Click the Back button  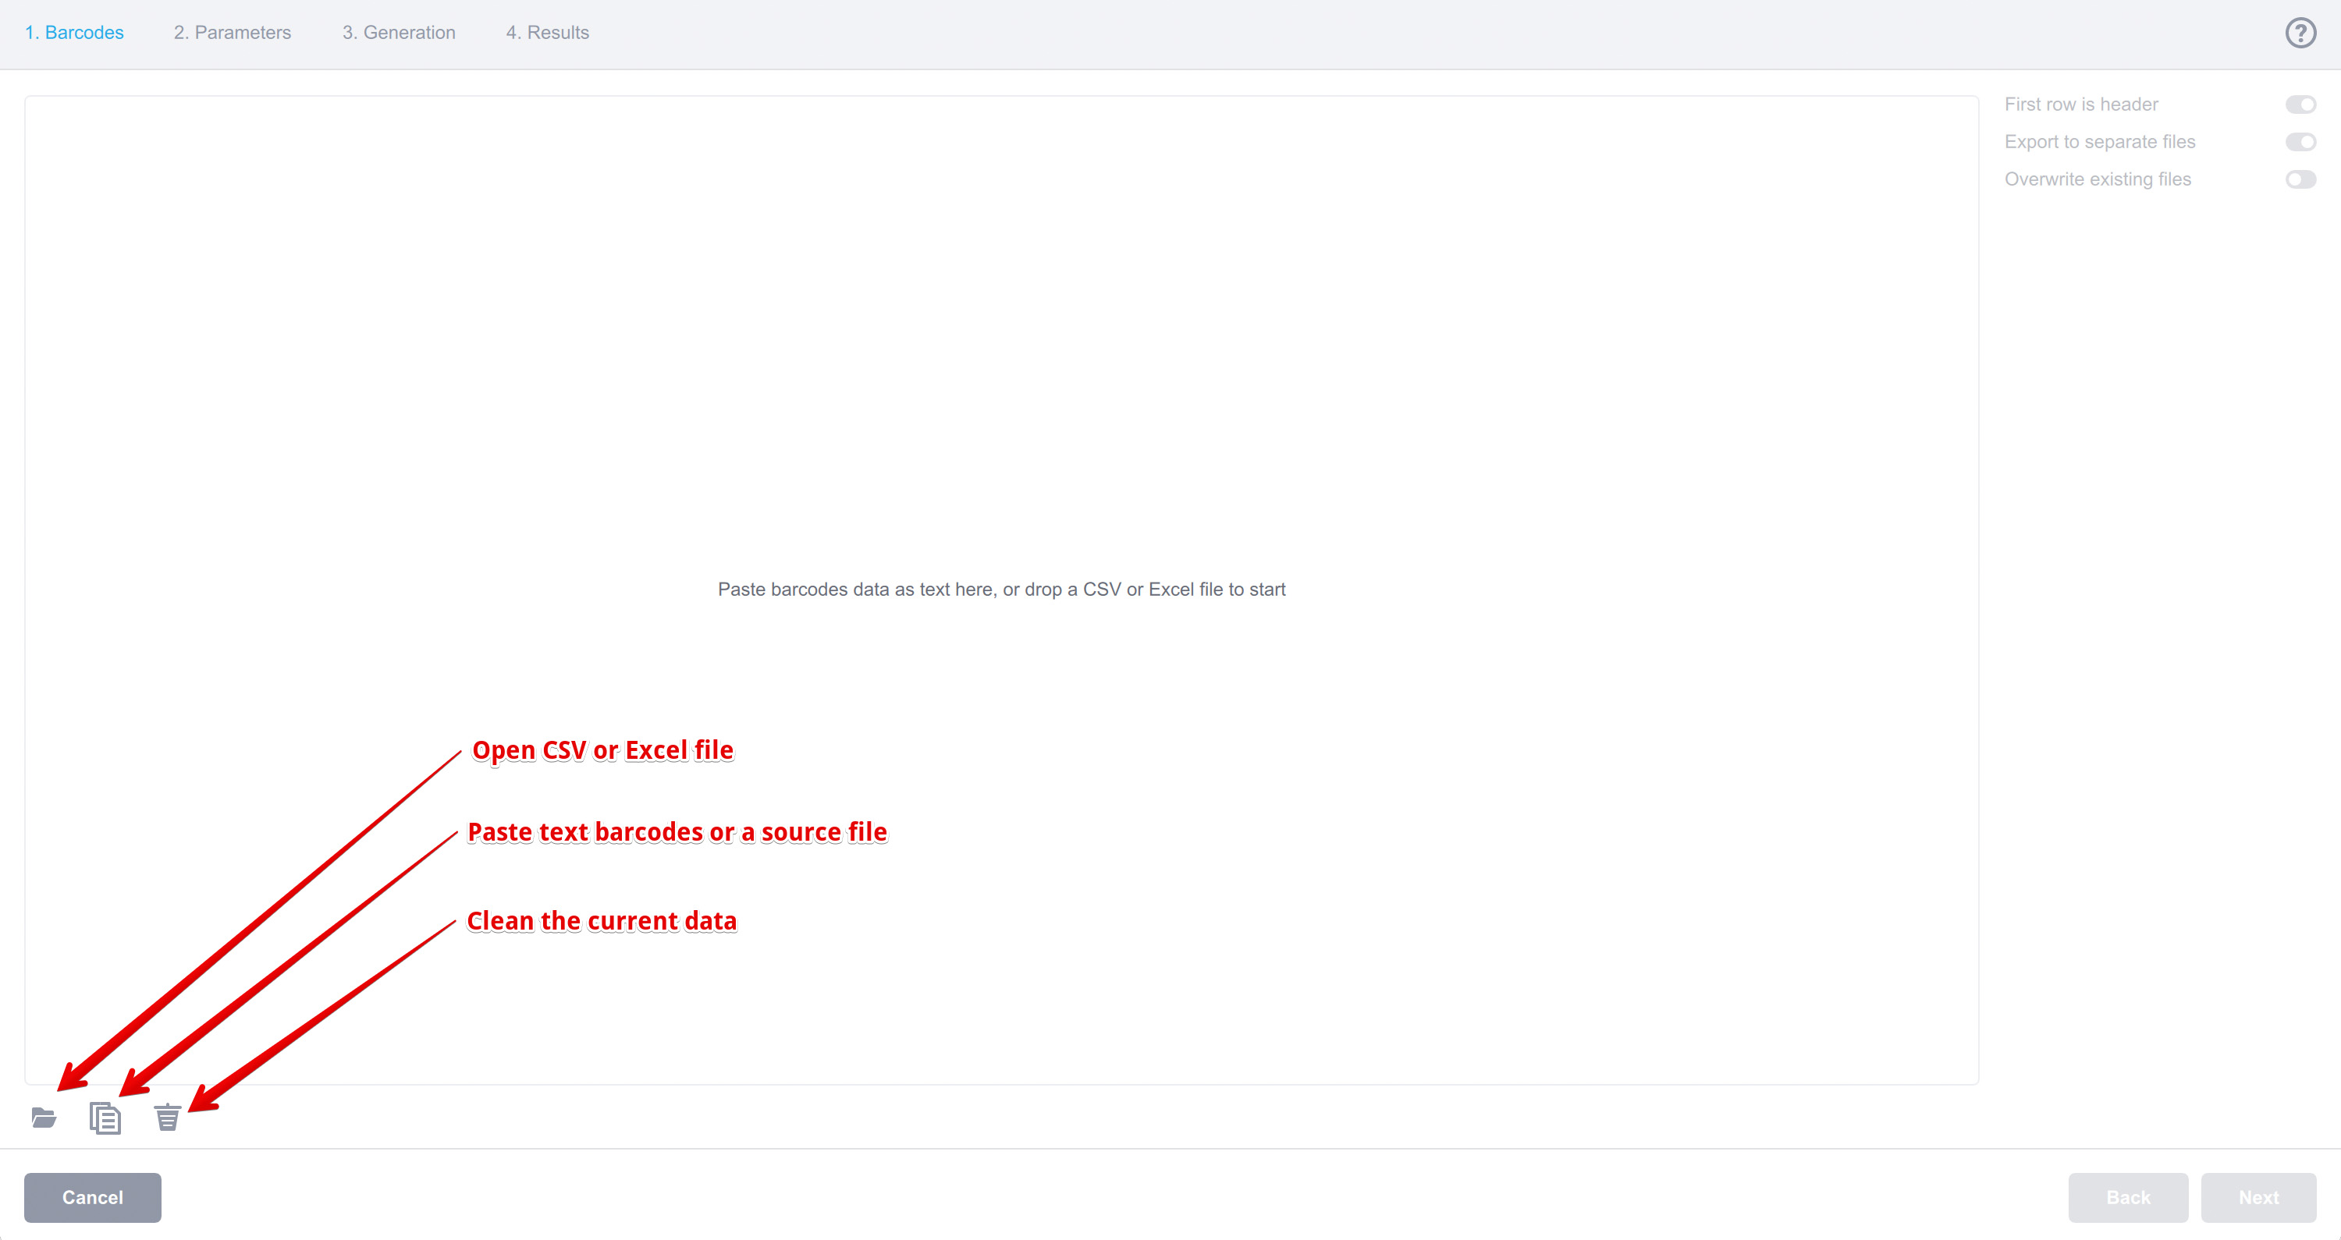coord(2128,1197)
